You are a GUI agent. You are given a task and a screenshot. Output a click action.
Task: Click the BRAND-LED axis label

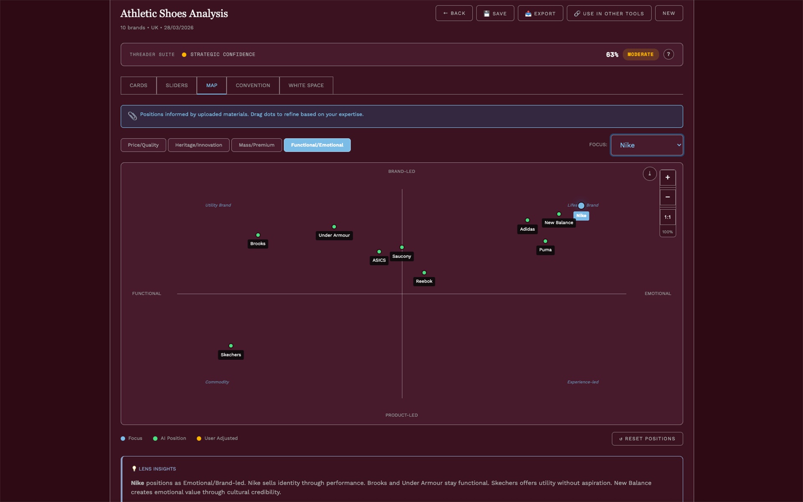pos(401,171)
